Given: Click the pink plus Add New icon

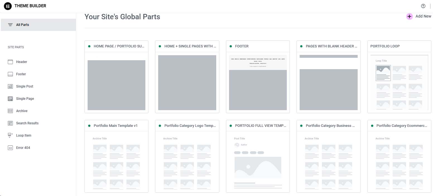Looking at the screenshot, I should pos(409,16).
